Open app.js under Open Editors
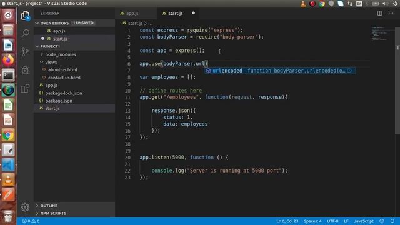The height and width of the screenshot is (225, 400). pos(59,31)
